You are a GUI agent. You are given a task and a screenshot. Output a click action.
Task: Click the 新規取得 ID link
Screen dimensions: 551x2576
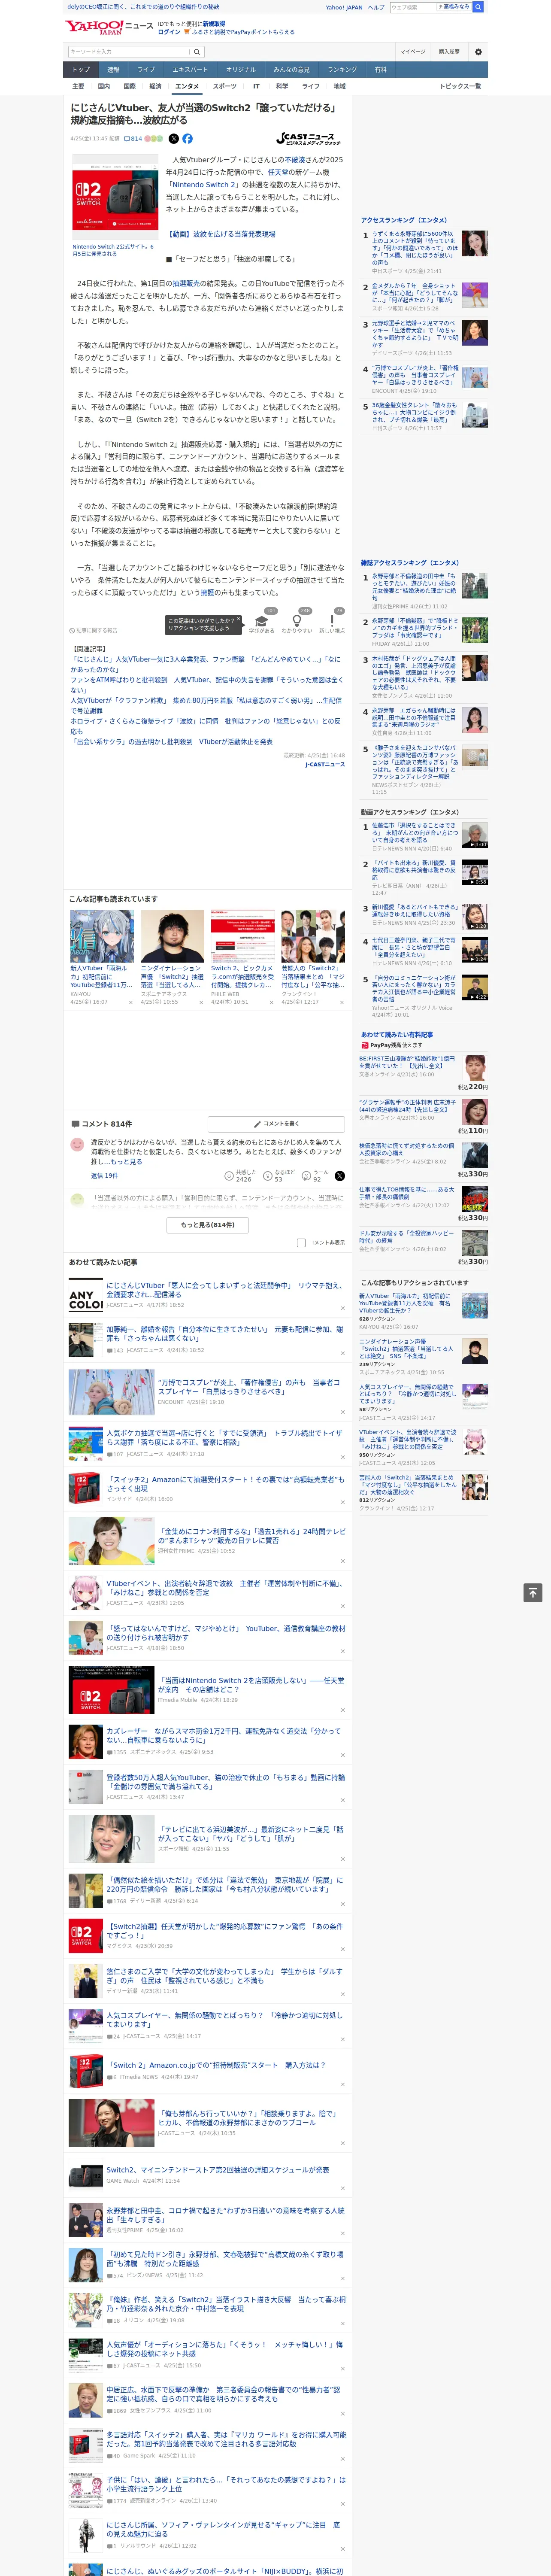click(214, 24)
